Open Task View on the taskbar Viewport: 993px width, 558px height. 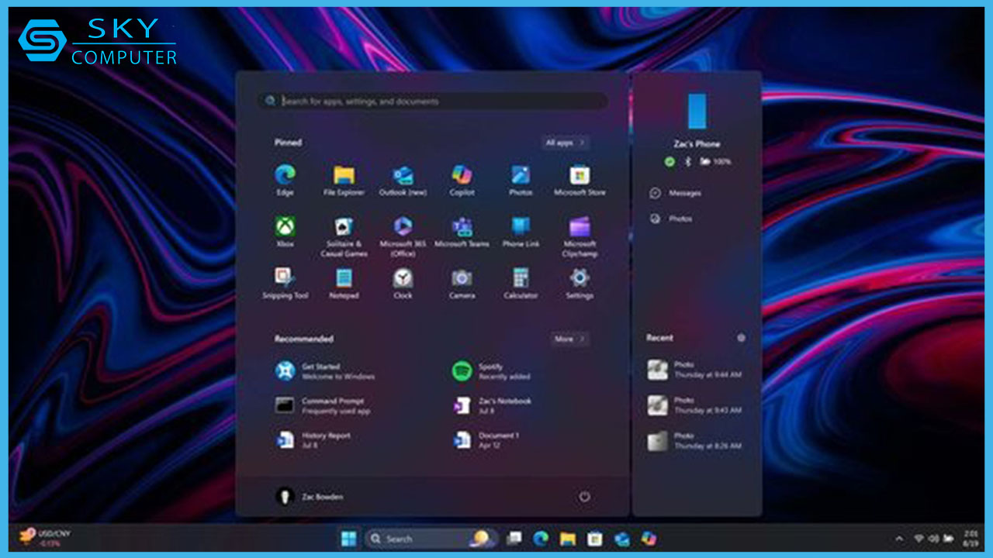(x=514, y=539)
